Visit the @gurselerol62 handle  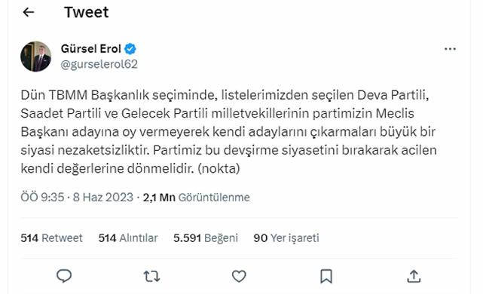pyautogui.click(x=99, y=64)
